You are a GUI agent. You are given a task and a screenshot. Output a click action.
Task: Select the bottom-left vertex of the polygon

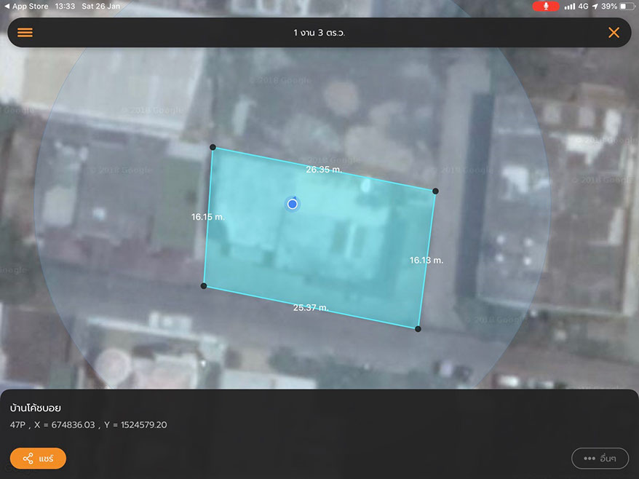pos(204,286)
